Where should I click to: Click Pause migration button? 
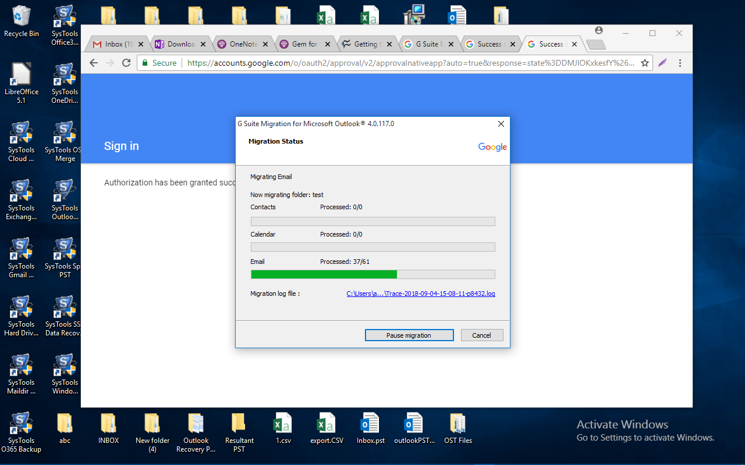click(409, 335)
